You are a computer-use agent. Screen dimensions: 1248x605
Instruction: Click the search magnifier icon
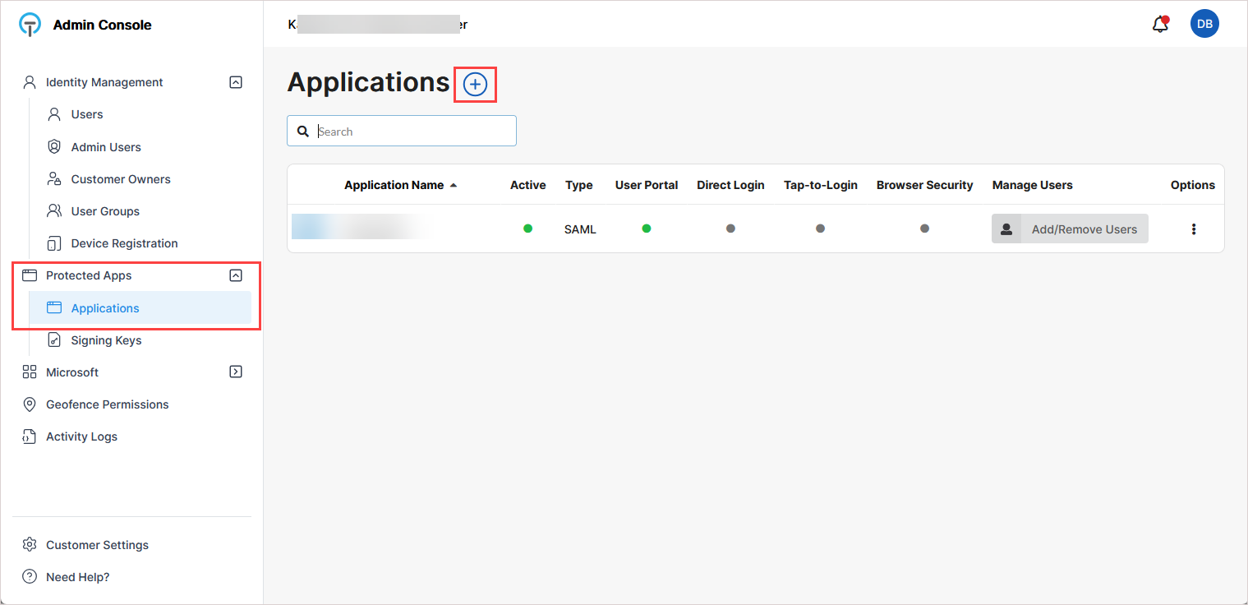pos(303,132)
